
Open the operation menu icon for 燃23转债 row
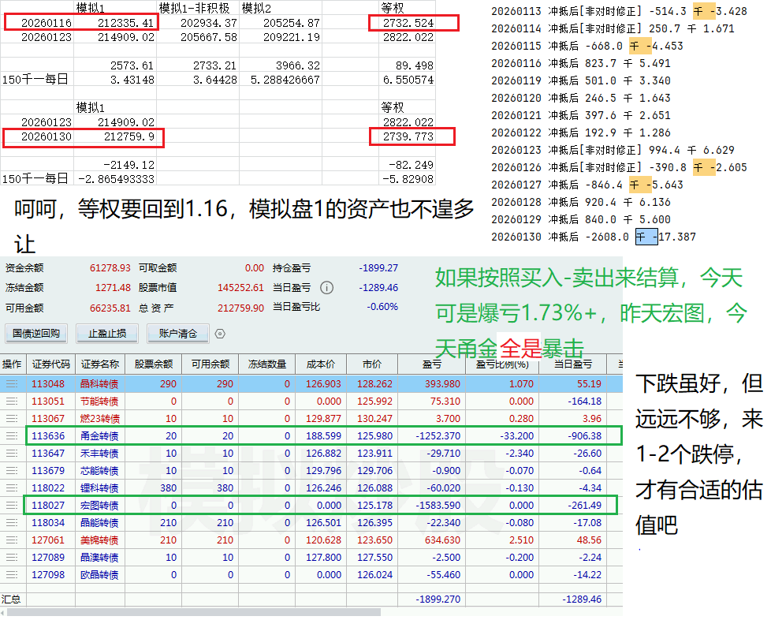point(12,419)
